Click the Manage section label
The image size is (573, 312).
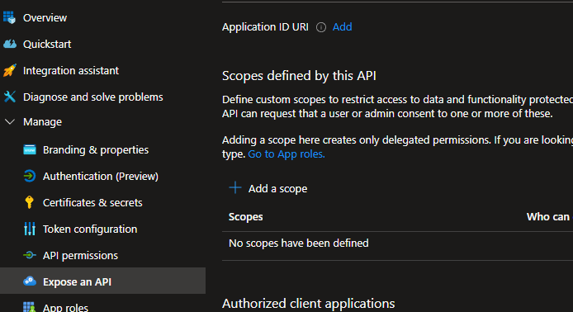[42, 122]
